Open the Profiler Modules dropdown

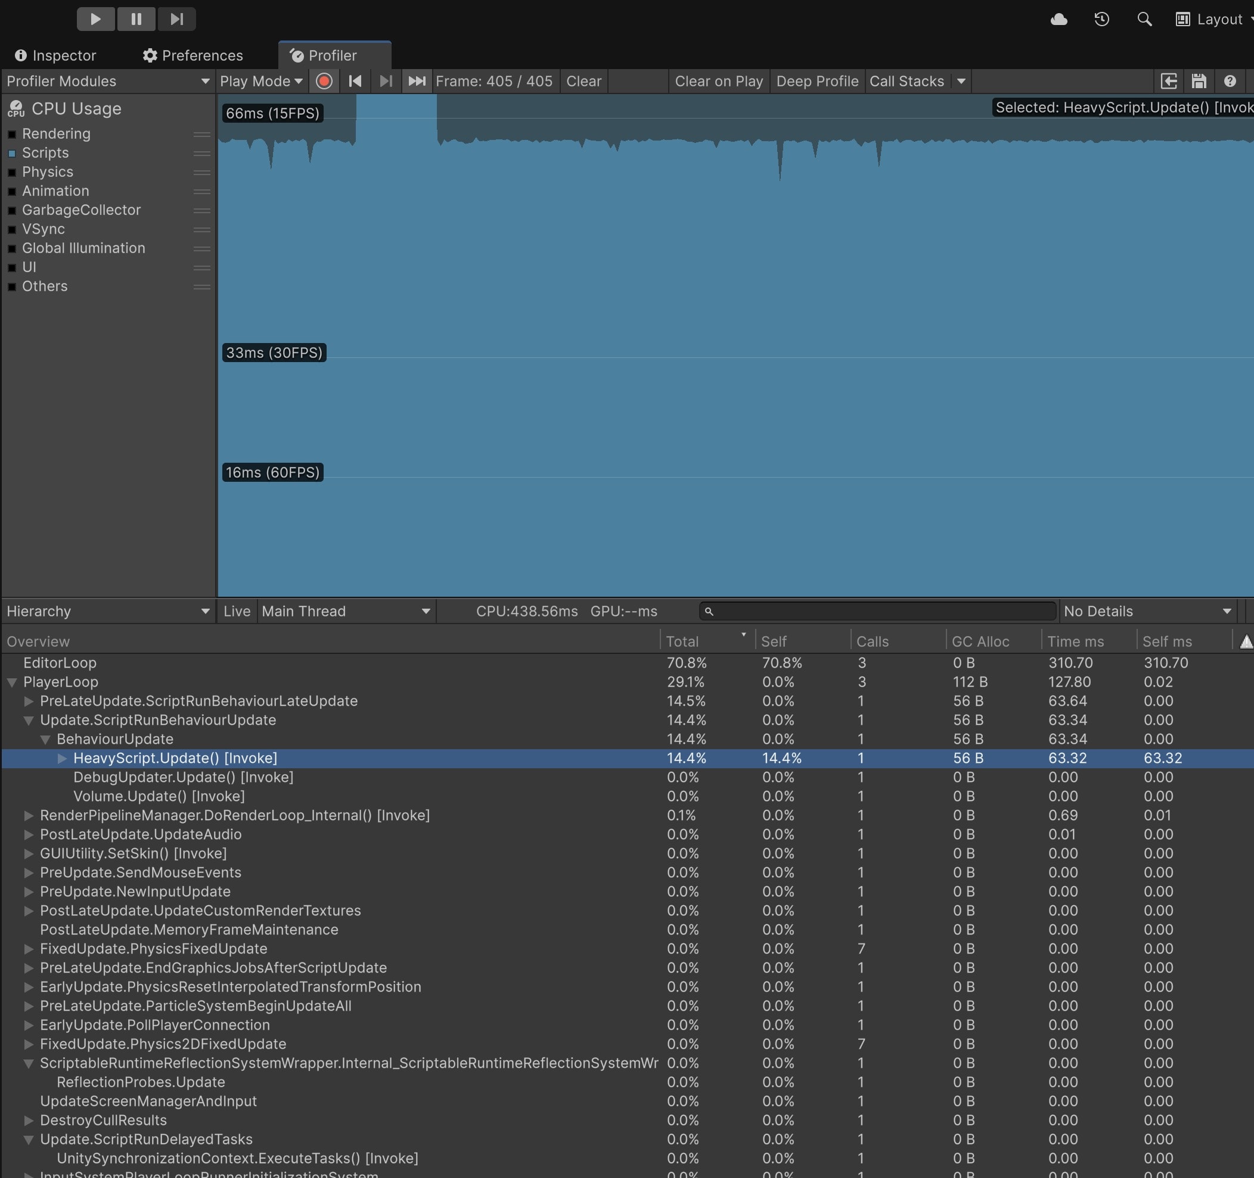pos(107,82)
